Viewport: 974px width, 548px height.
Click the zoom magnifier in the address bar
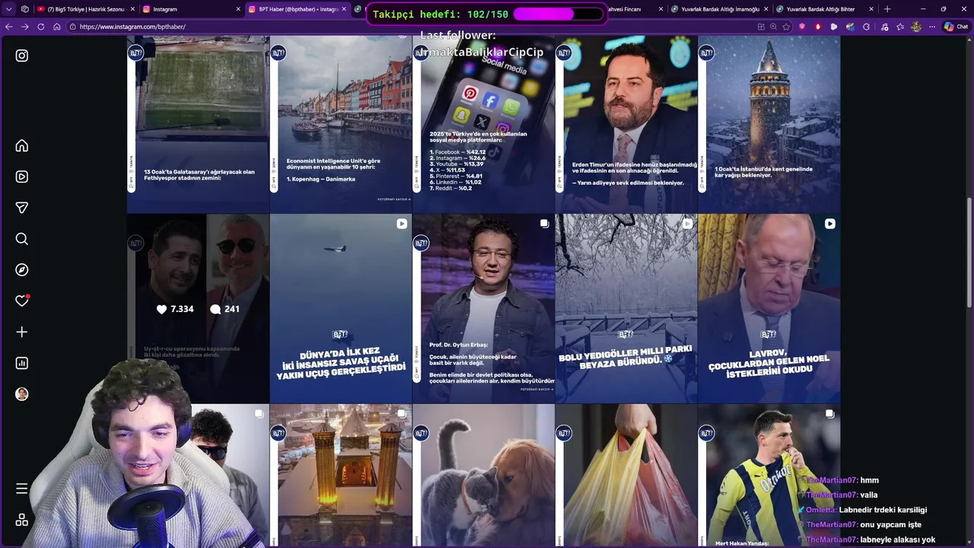[774, 27]
